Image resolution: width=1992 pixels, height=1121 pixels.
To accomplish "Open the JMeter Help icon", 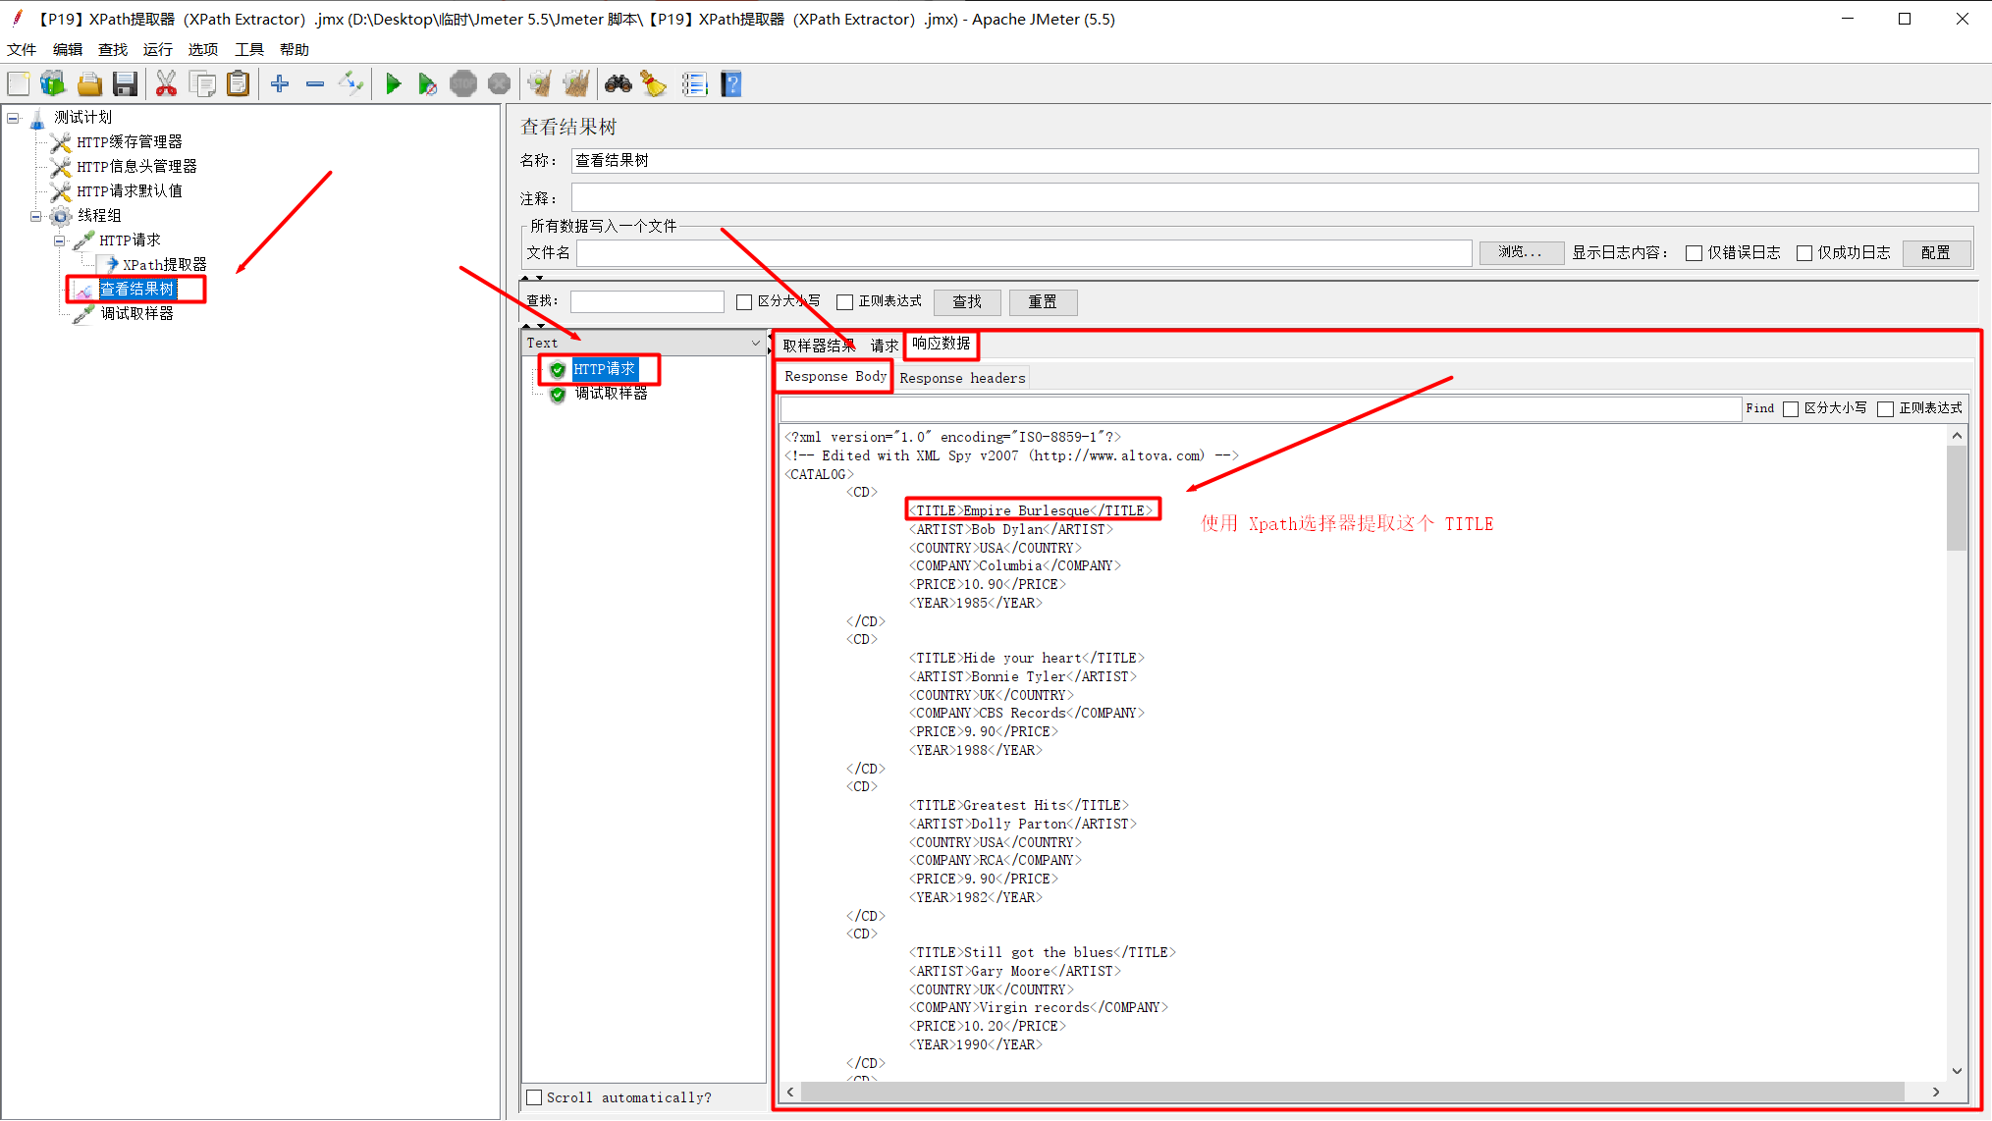I will [731, 83].
